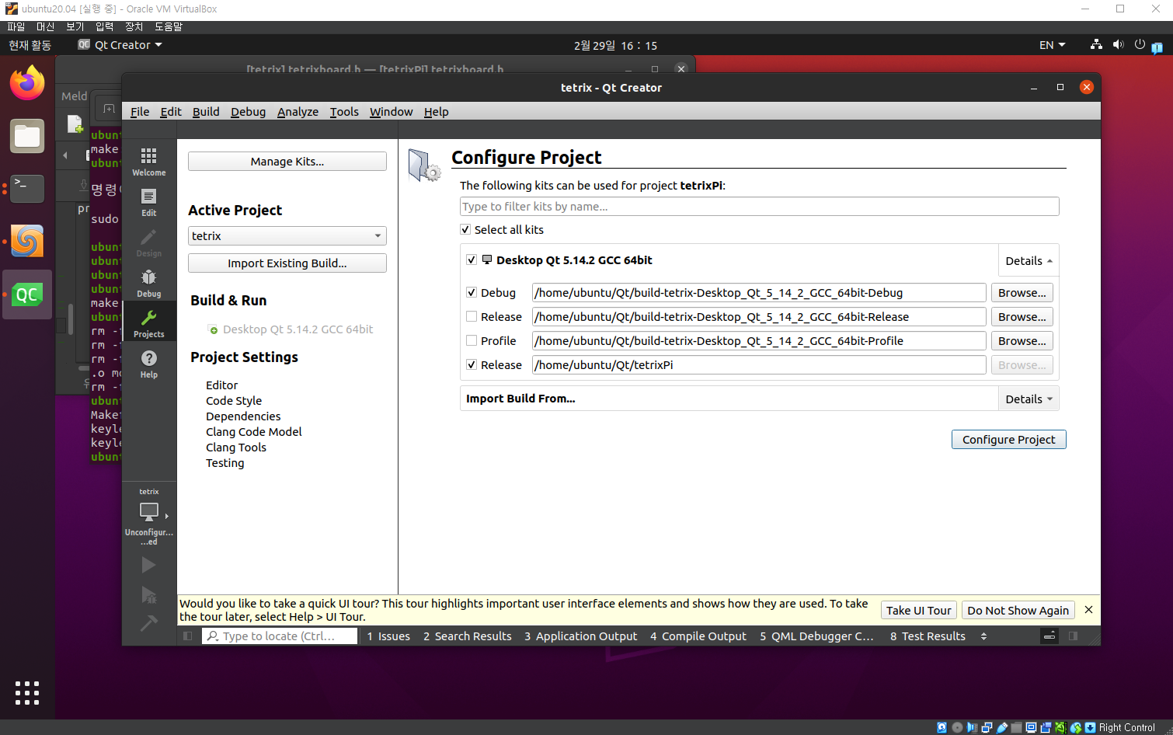The width and height of the screenshot is (1173, 735).
Task: Enable the GCC_64bit-Release build checkbox
Action: [472, 316]
